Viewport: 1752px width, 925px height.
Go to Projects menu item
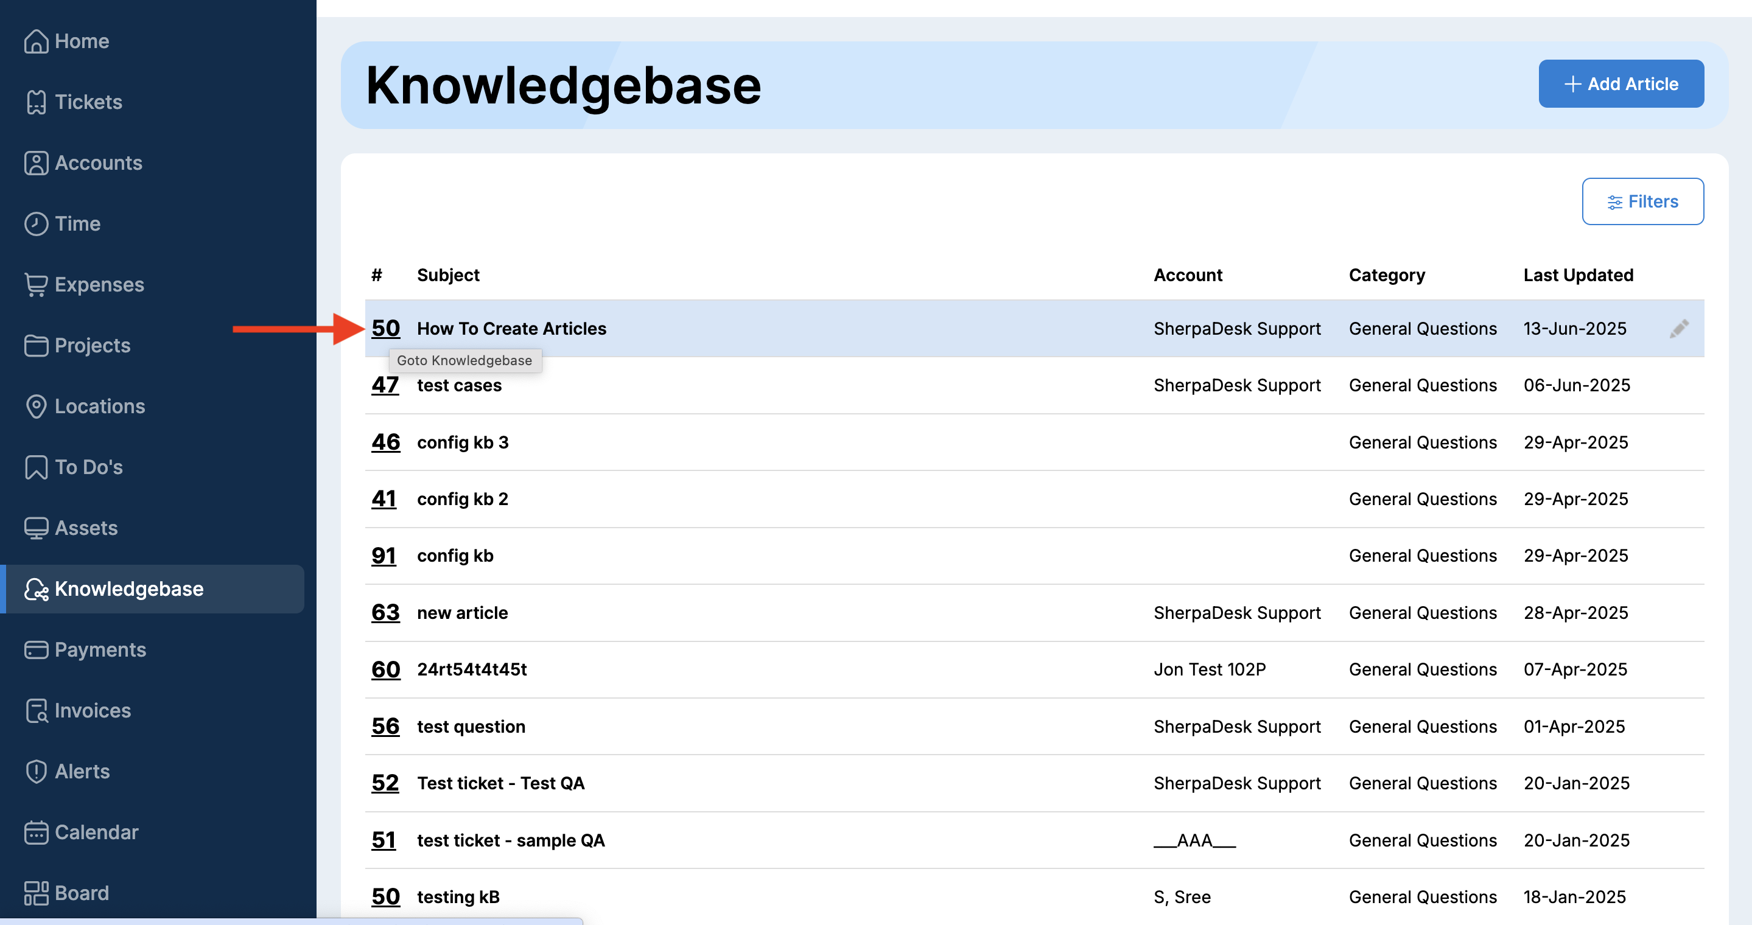tap(93, 345)
